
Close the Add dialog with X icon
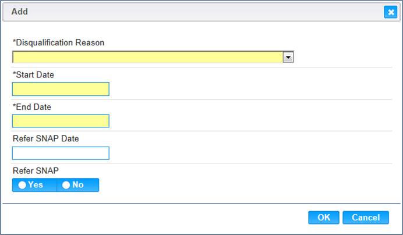(x=390, y=12)
